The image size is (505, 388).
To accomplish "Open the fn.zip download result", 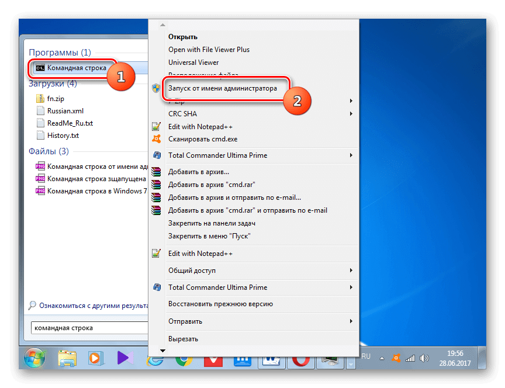I will pyautogui.click(x=57, y=98).
